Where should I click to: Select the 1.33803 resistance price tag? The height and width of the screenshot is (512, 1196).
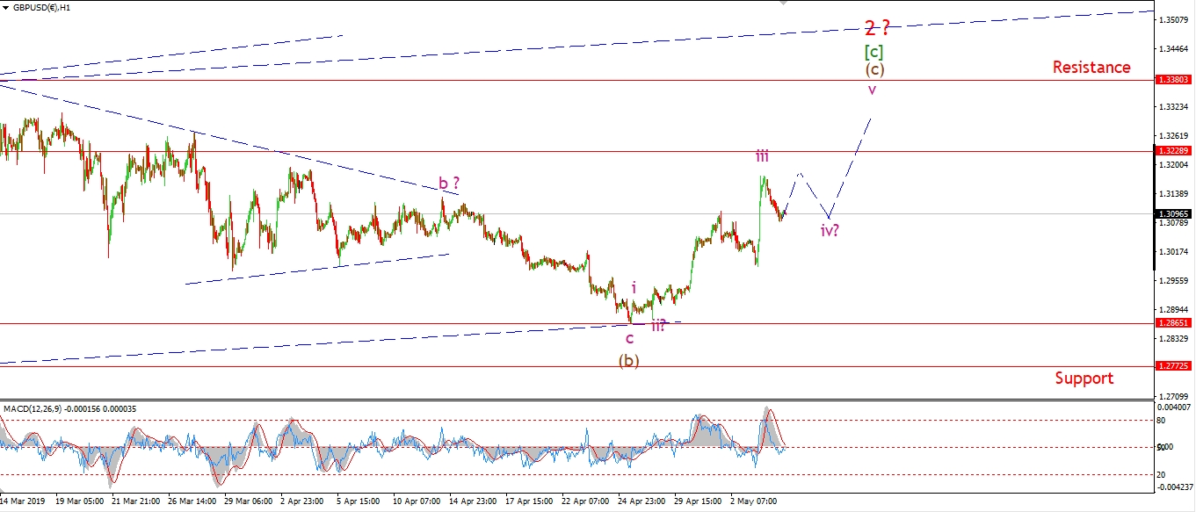[x=1173, y=79]
